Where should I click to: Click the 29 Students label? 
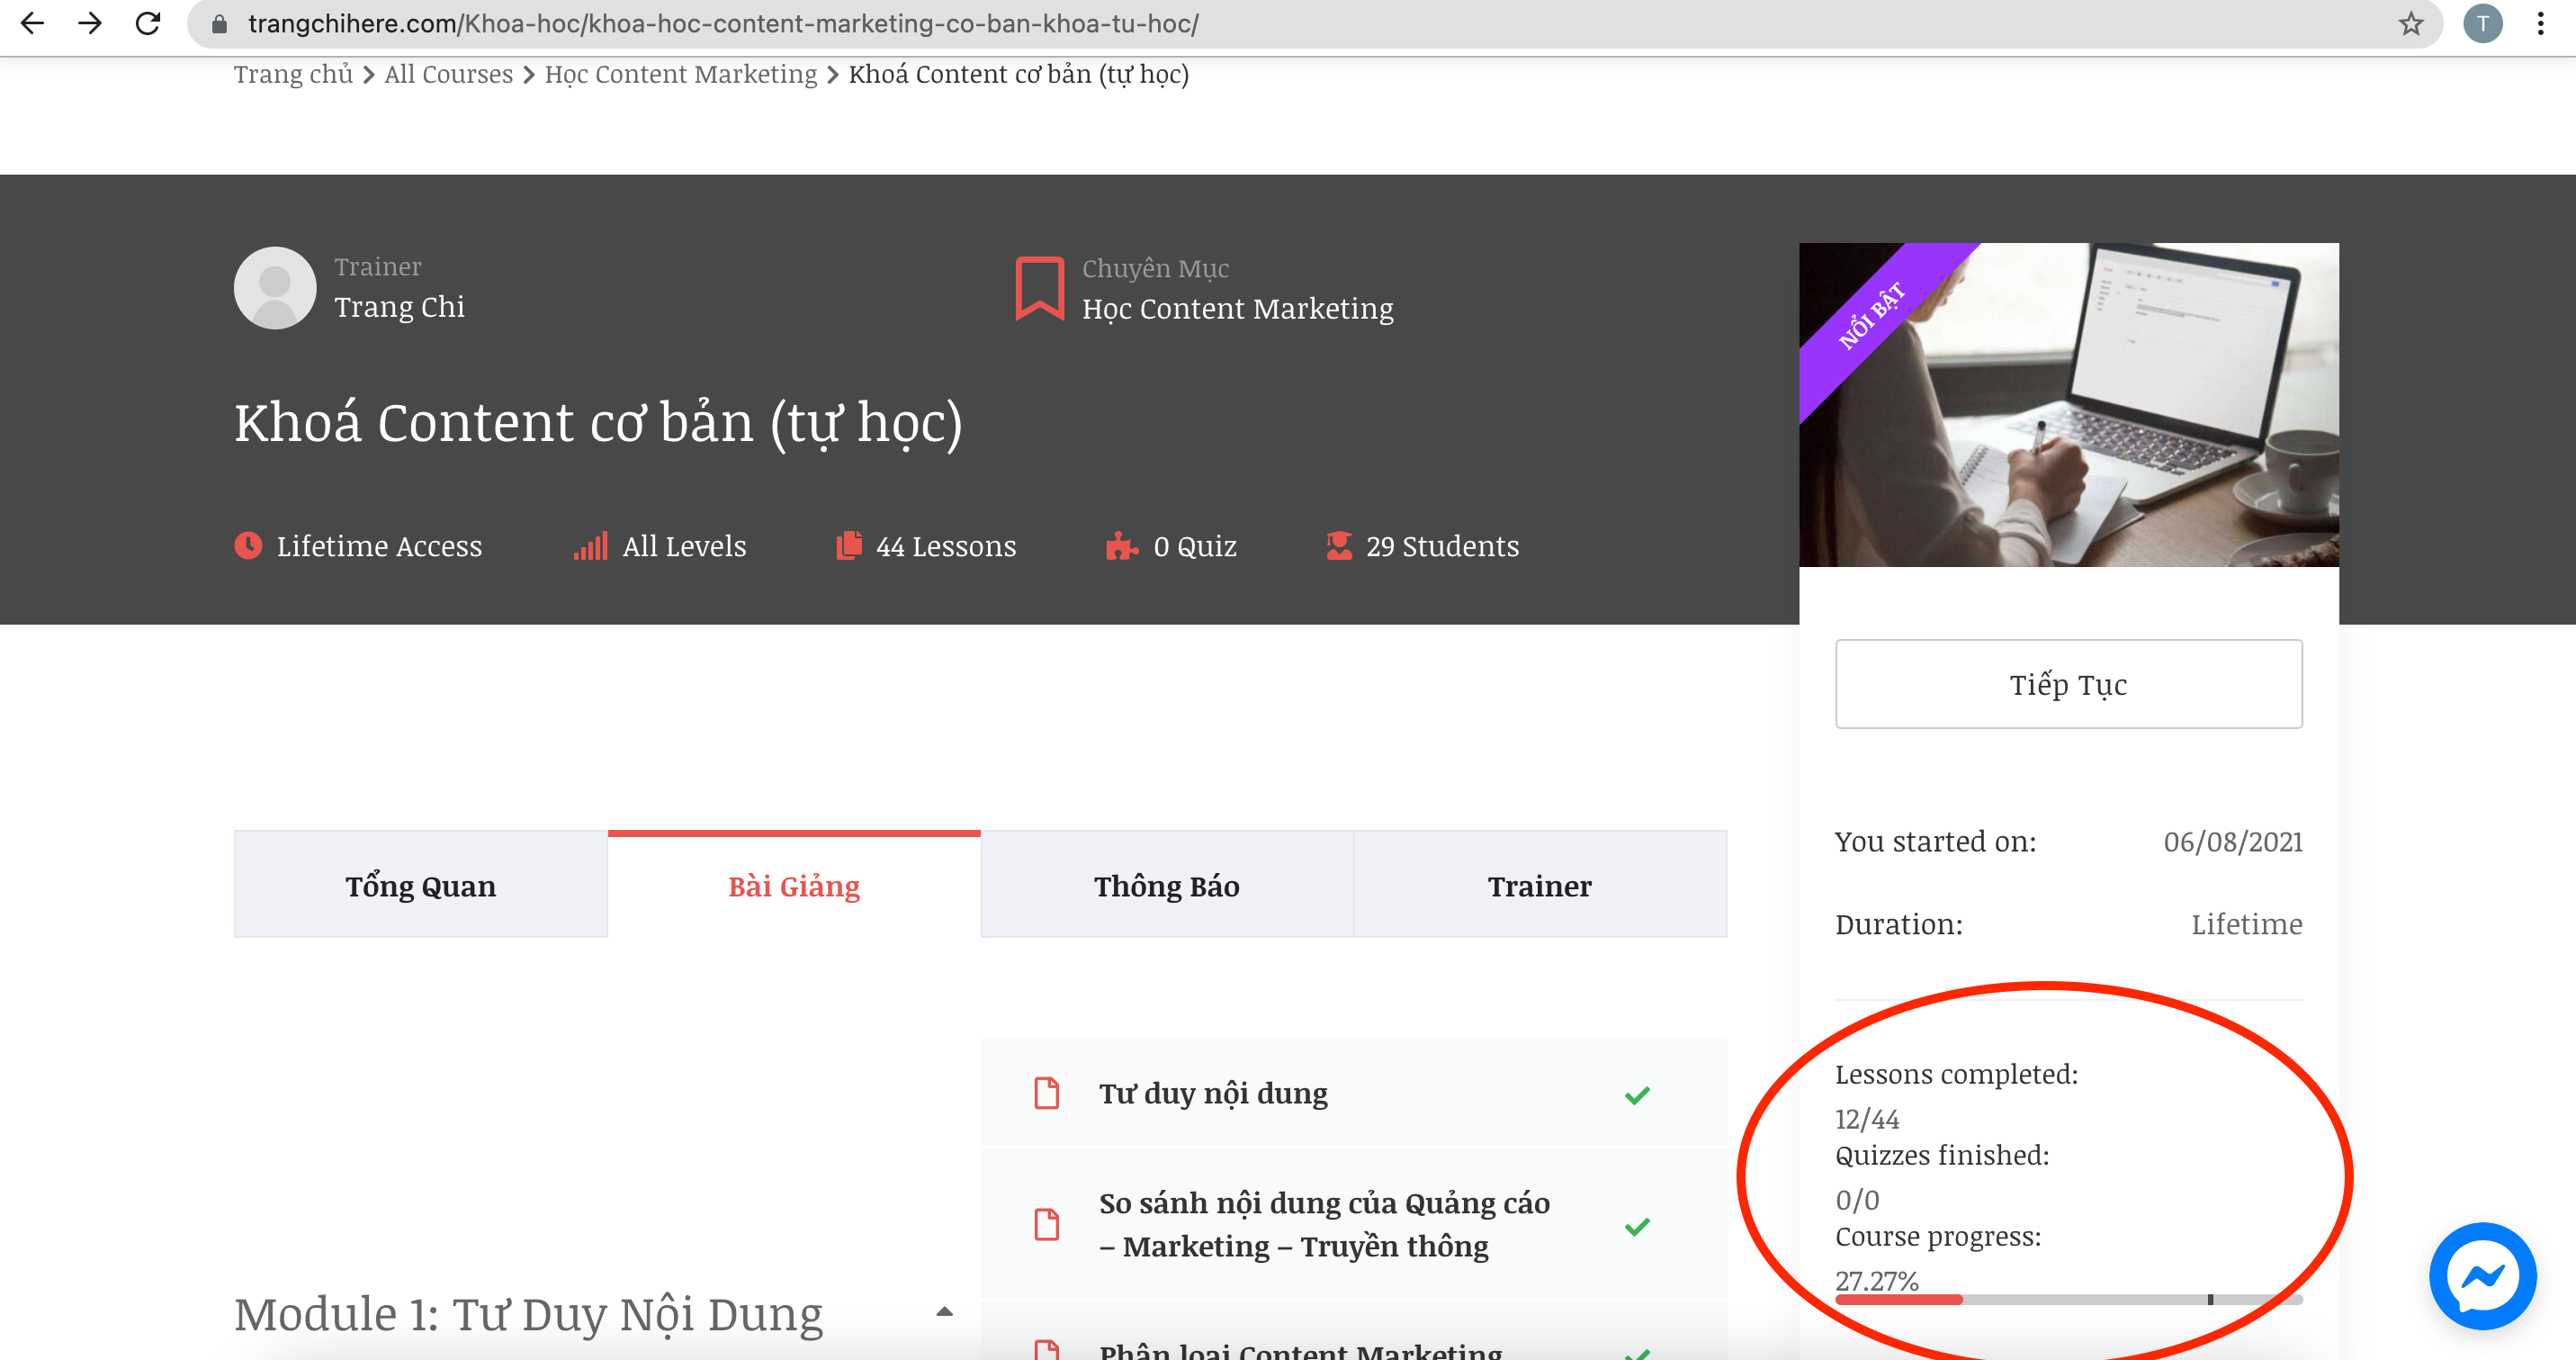point(1442,547)
